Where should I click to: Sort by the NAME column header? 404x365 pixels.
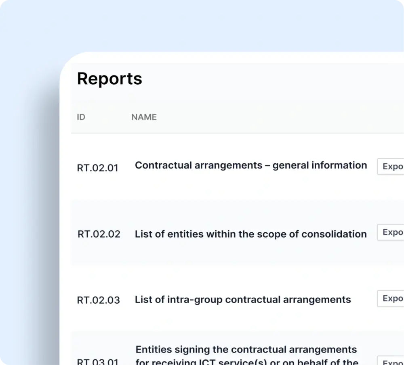144,117
